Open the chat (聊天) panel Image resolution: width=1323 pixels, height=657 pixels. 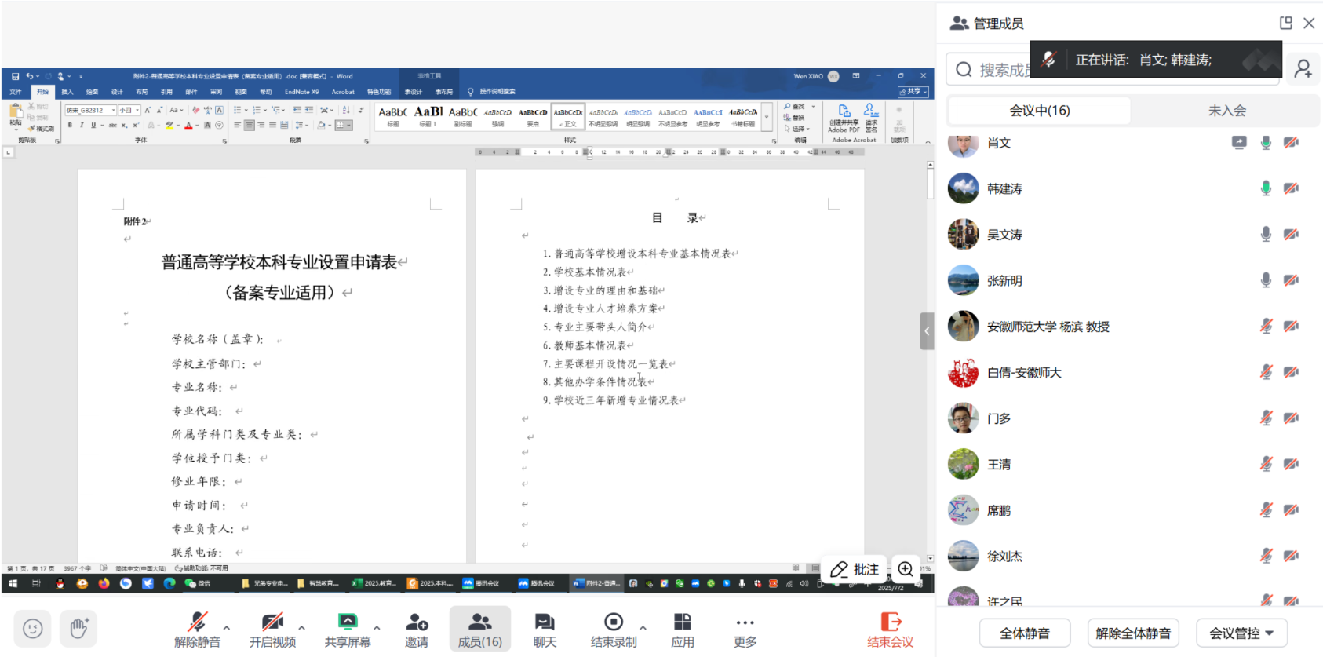(x=545, y=623)
